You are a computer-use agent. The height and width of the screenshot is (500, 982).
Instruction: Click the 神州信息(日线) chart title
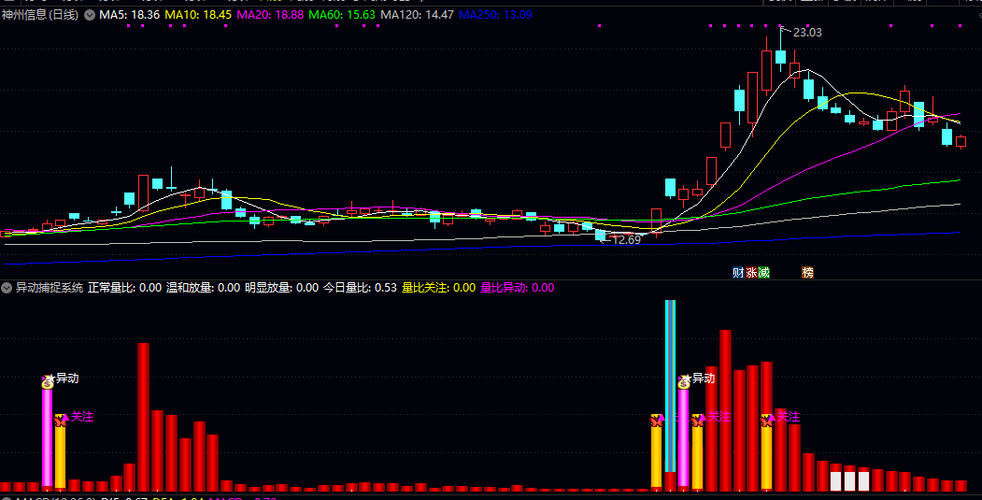(40, 14)
